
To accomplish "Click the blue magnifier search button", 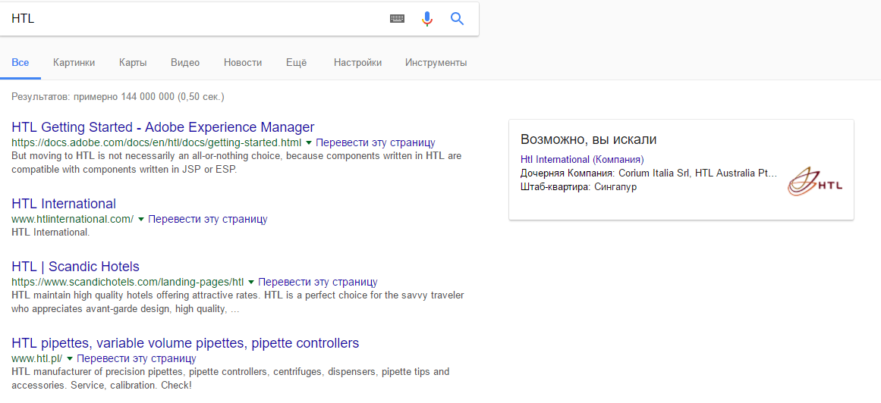I will coord(458,18).
